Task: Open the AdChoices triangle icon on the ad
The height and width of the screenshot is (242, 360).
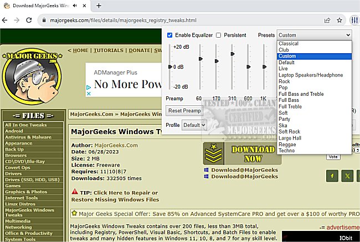Action: (89, 87)
